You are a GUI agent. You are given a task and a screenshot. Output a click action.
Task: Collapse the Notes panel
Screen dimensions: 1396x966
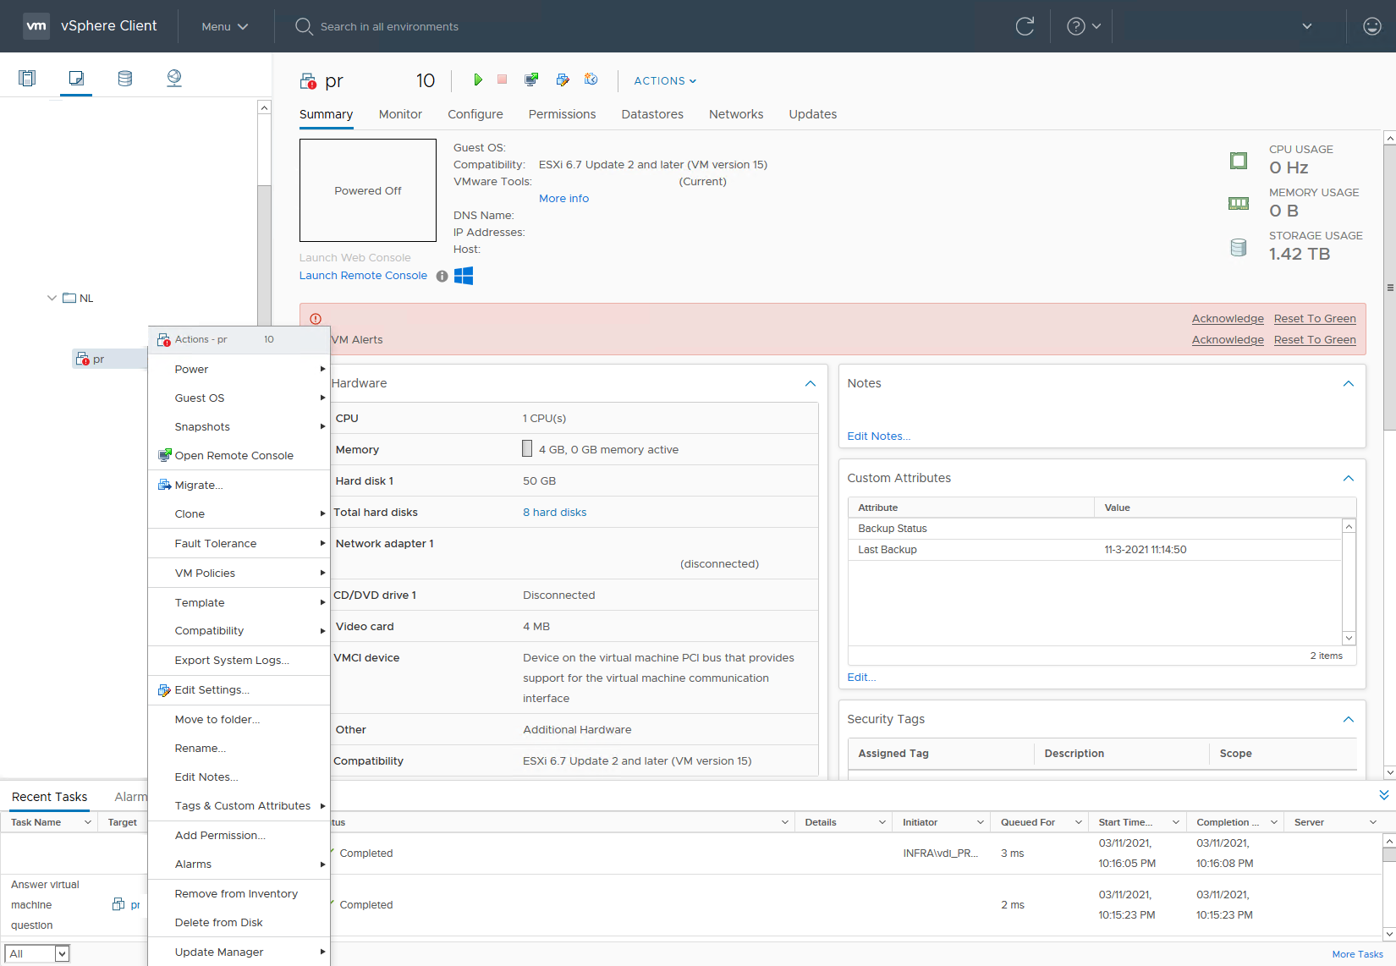(x=1348, y=383)
